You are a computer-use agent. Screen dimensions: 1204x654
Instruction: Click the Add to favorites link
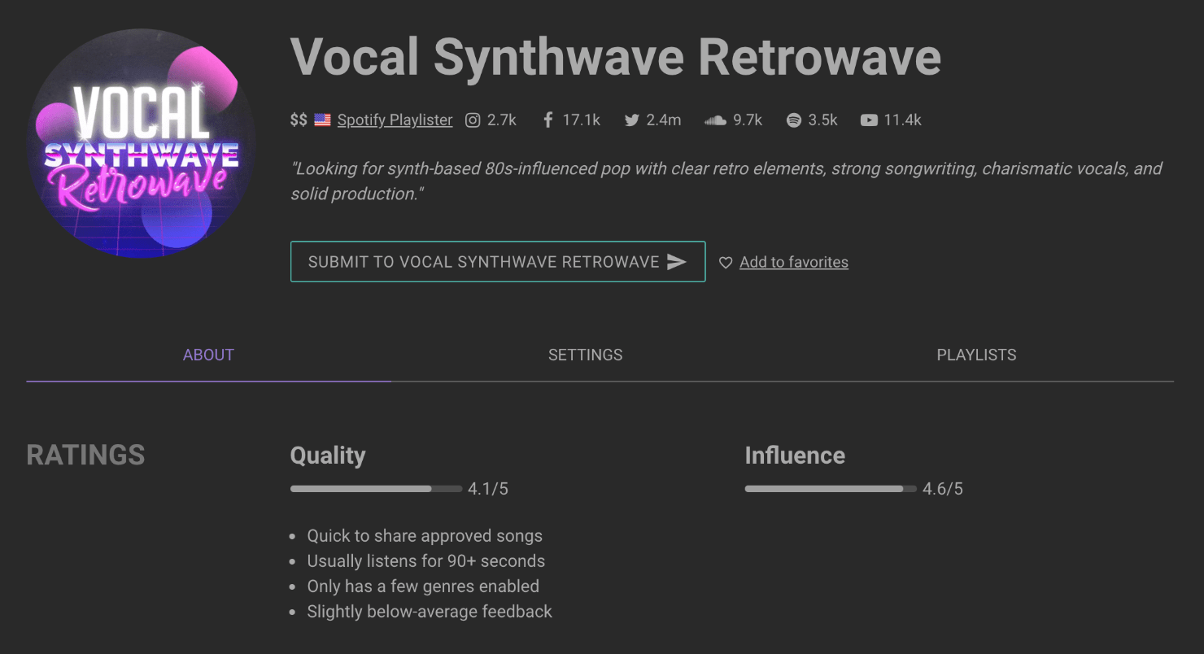pyautogui.click(x=793, y=262)
